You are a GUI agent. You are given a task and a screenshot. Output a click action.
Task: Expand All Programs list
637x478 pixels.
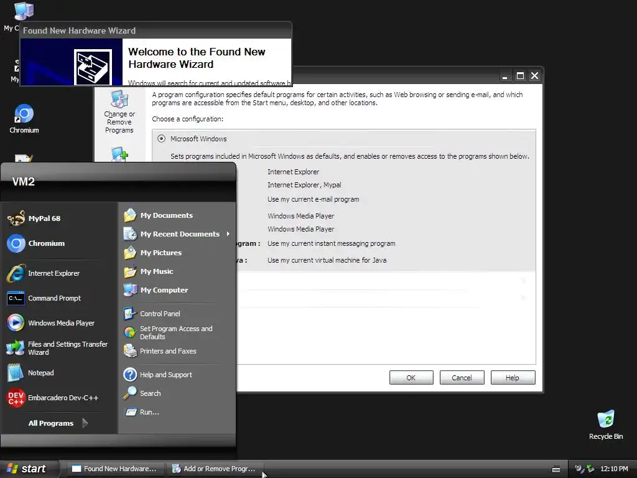tap(58, 423)
